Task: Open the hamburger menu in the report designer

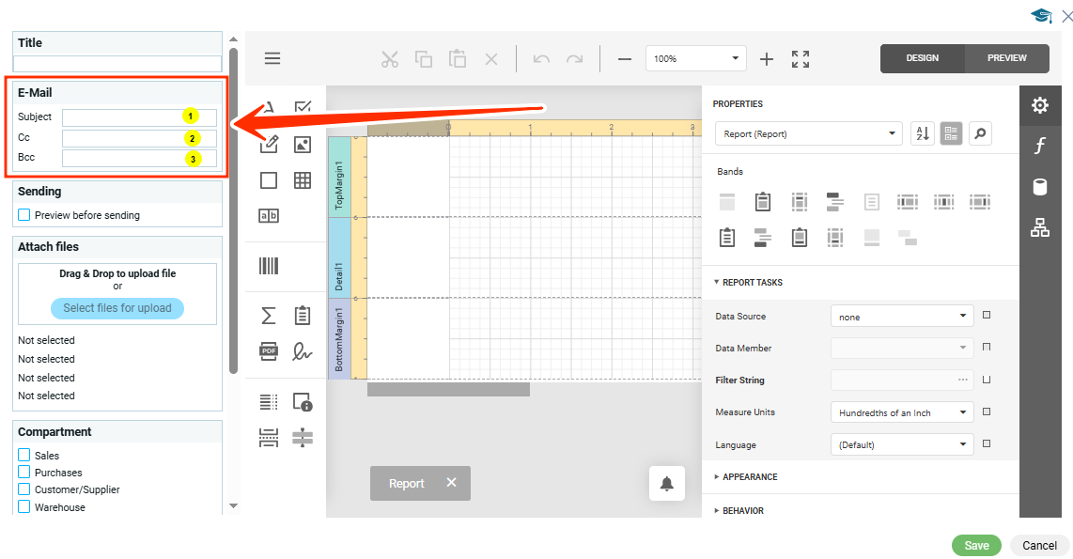Action: pyautogui.click(x=272, y=58)
